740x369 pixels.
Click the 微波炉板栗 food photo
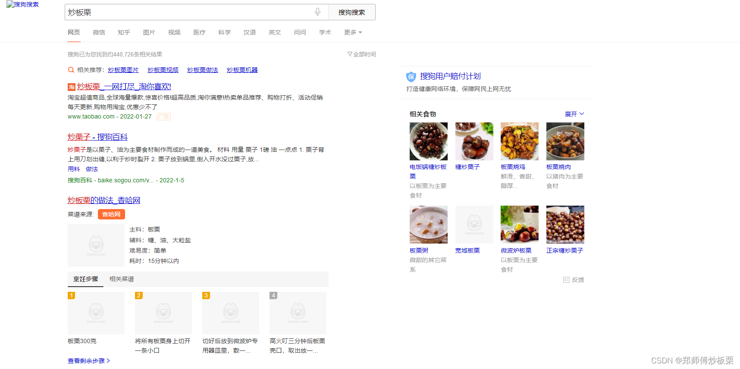(520, 225)
